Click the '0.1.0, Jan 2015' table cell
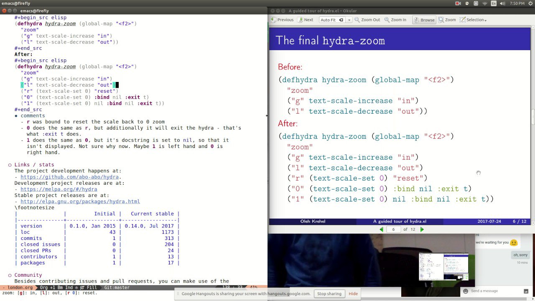Image resolution: width=535 pixels, height=301 pixels. pos(92,226)
